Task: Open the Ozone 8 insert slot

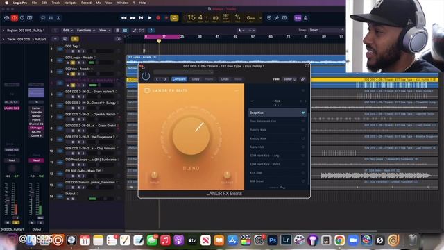Action: [36, 136]
